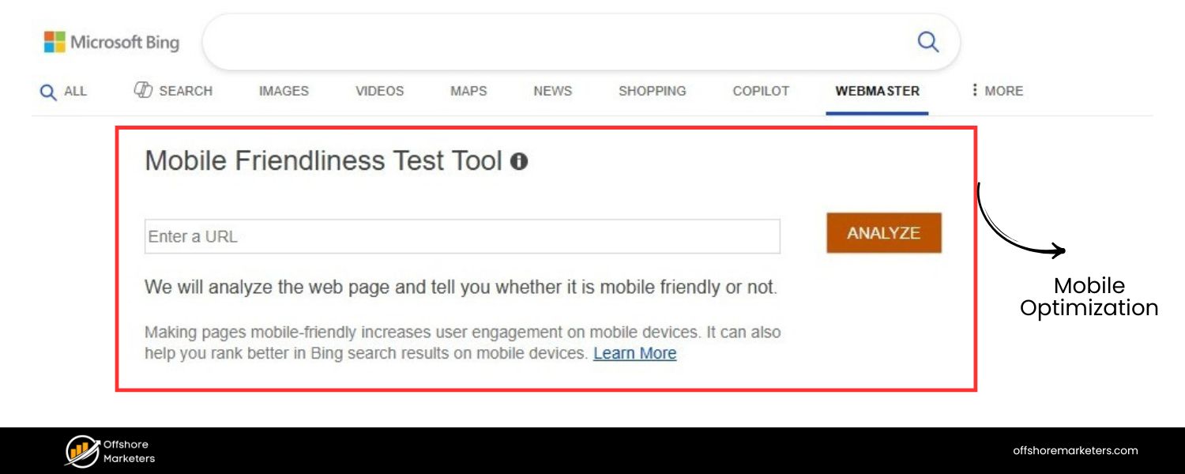Open the MORE options menu
Image resolution: width=1185 pixels, height=474 pixels.
1005,91
